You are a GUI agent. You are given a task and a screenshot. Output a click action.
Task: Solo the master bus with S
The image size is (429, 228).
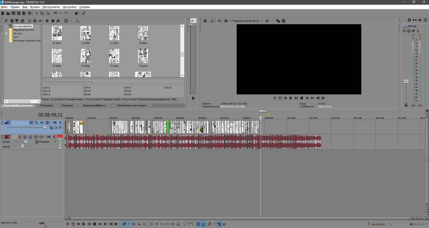pos(418,31)
